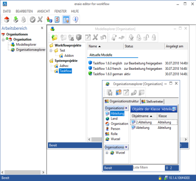
Task: Open the ANSICHT menu
Action: pyautogui.click(x=43, y=11)
